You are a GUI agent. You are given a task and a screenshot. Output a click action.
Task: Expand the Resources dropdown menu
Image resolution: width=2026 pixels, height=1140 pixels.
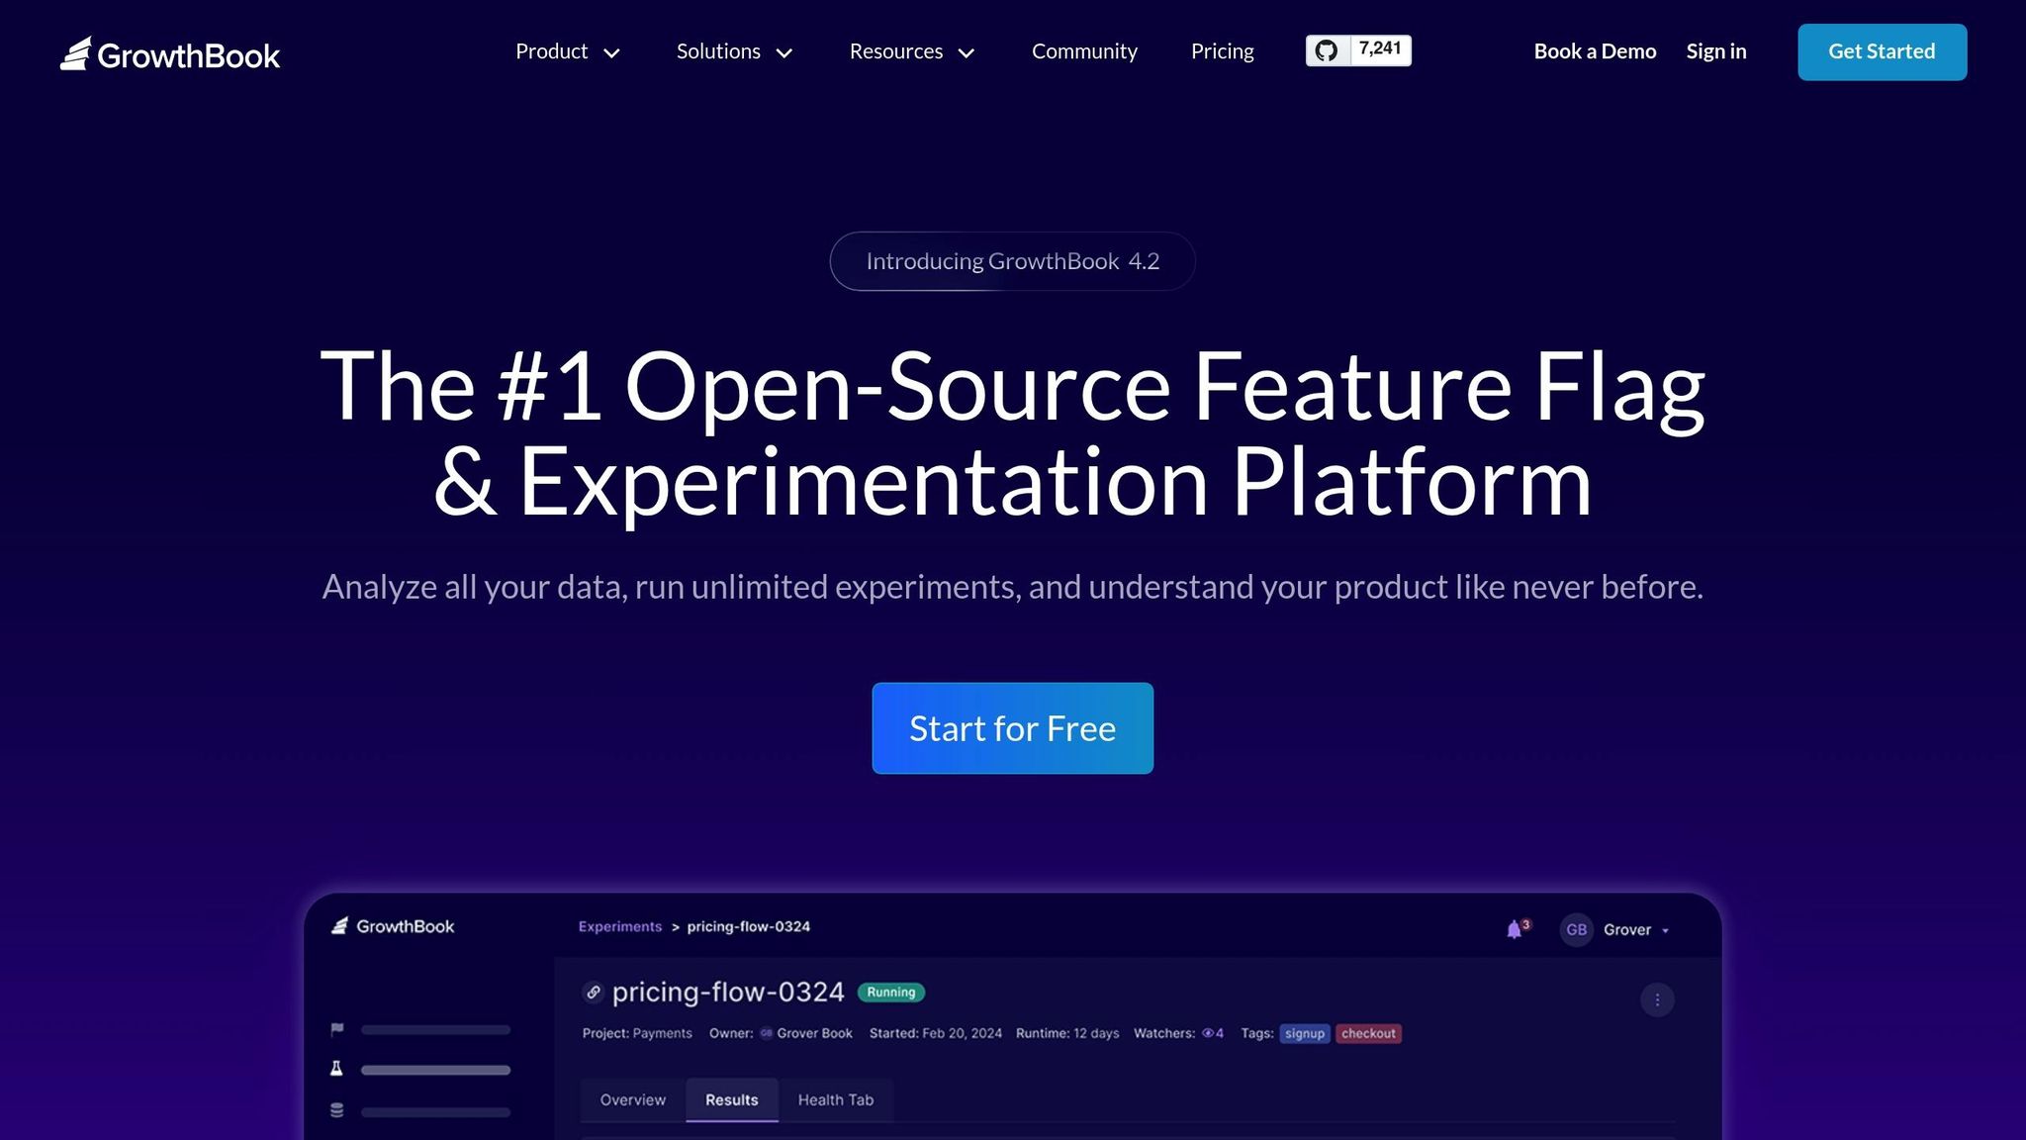pyautogui.click(x=911, y=51)
